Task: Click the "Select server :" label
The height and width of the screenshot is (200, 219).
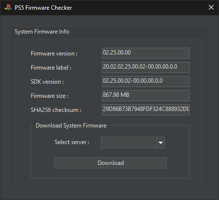Action: [72, 142]
